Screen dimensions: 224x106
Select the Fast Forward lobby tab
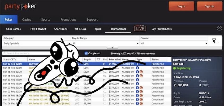pyautogui.click(x=38, y=29)
